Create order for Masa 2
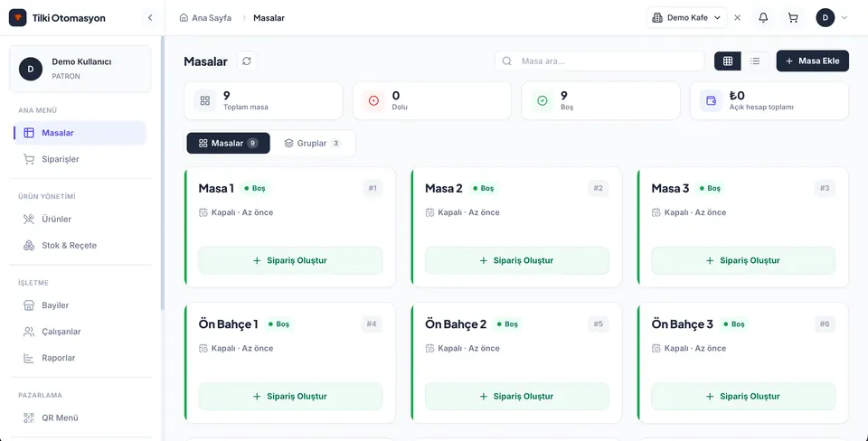This screenshot has width=868, height=441. (x=517, y=260)
